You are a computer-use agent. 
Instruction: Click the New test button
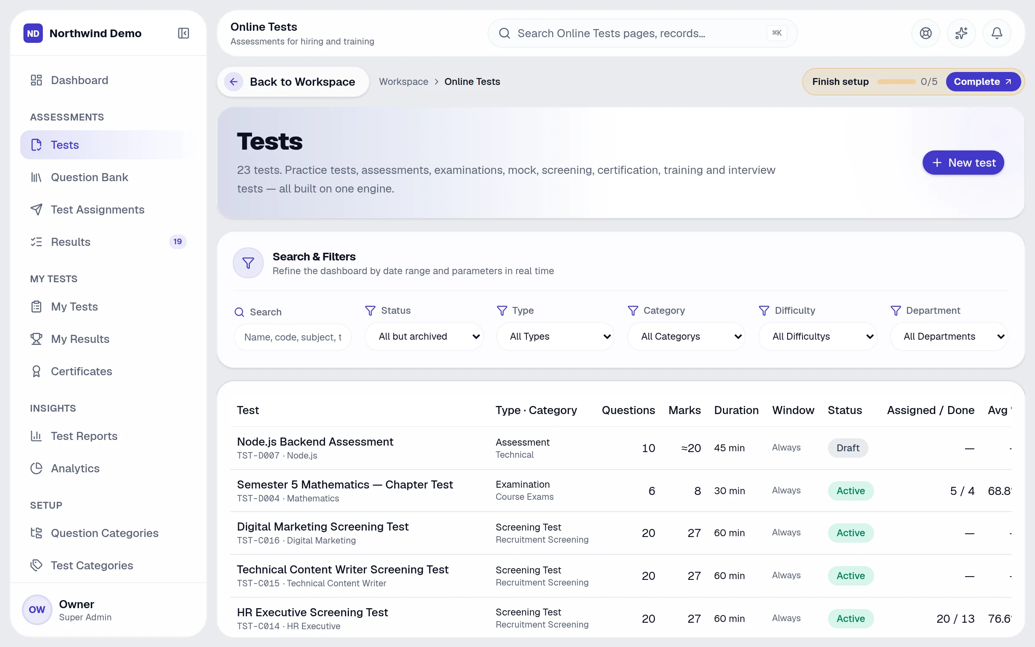pos(963,163)
